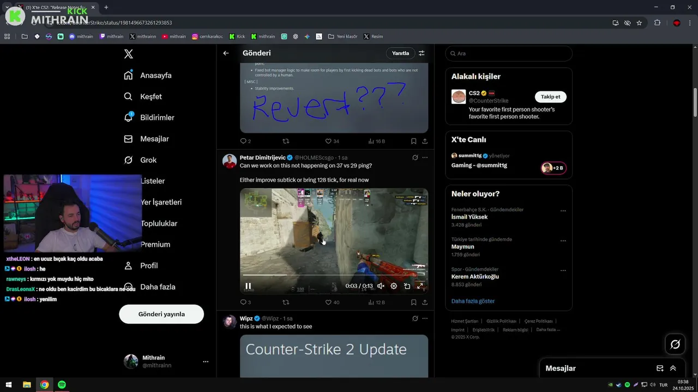Ask Grok about Wipz's post
This screenshot has width=698, height=392.
(415, 318)
